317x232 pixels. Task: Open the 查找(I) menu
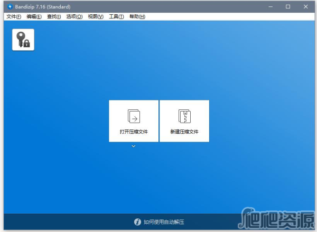[54, 16]
